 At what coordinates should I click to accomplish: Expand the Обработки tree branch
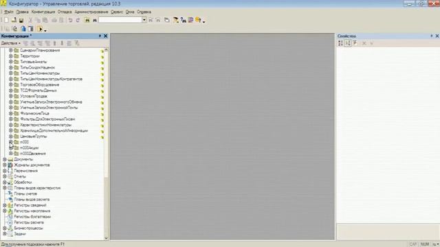5,182
